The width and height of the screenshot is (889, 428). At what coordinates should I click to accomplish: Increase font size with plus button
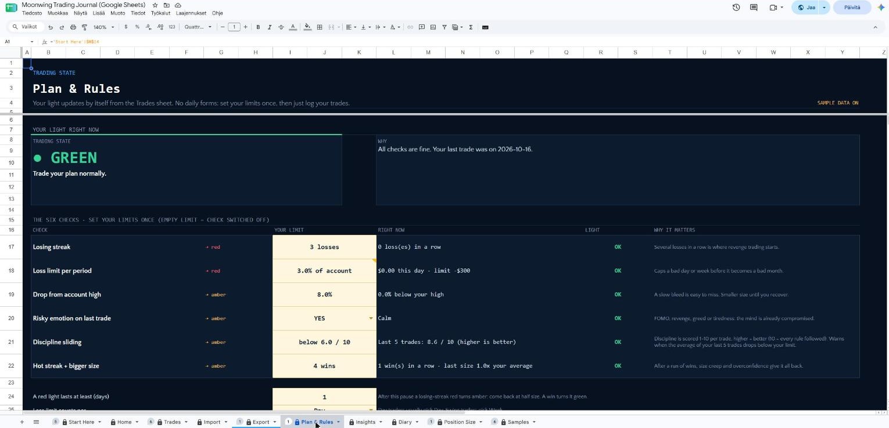point(245,27)
